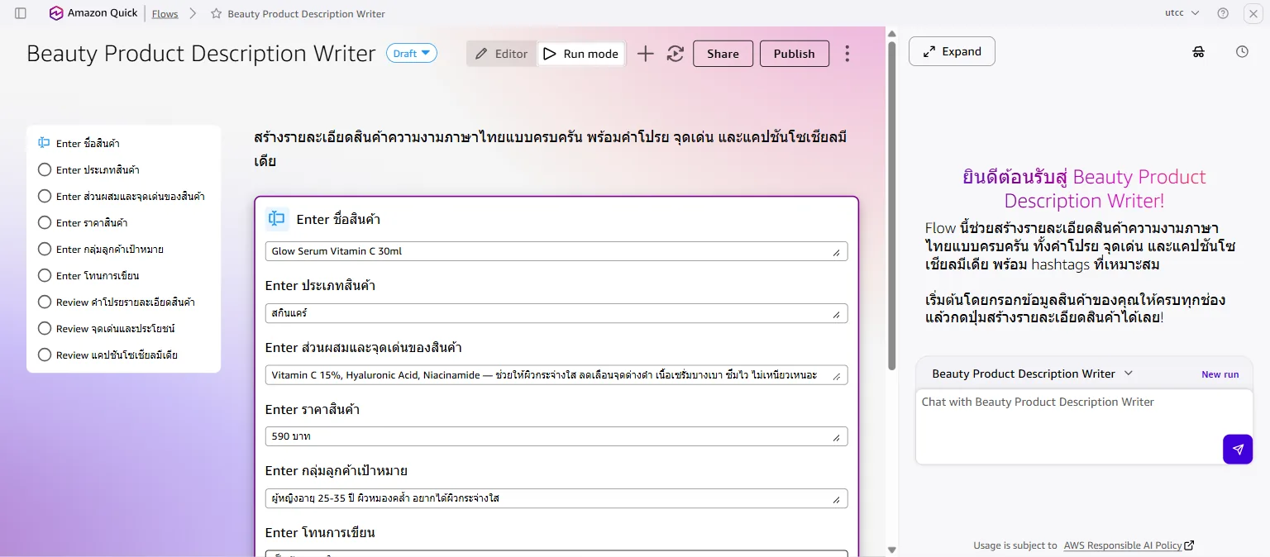The height and width of the screenshot is (557, 1270).
Task: Click the external link icon after AI Policy
Action: click(x=1190, y=545)
